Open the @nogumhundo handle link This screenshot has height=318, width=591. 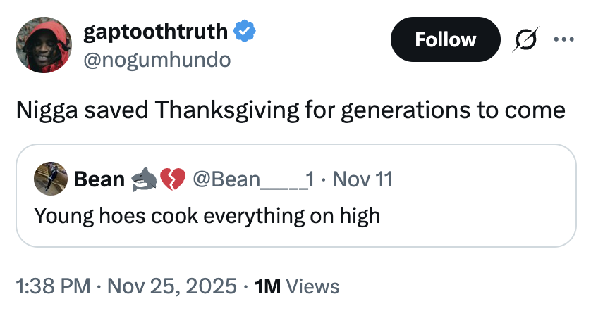(157, 61)
